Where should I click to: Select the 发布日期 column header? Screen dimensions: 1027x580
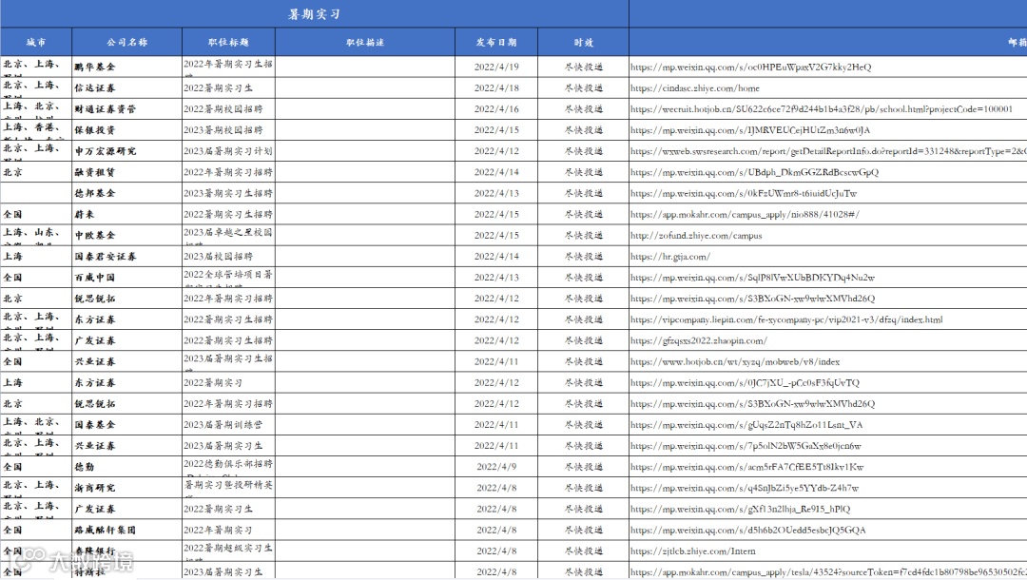[496, 42]
